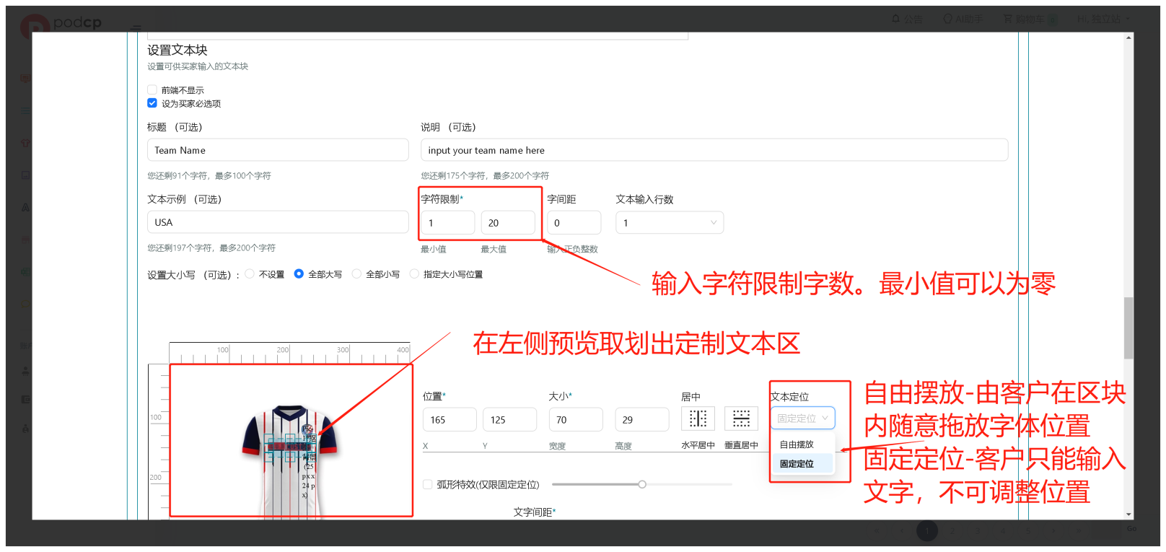
Task: Uncheck the 设为买家必选项 checkbox
Action: (x=152, y=103)
